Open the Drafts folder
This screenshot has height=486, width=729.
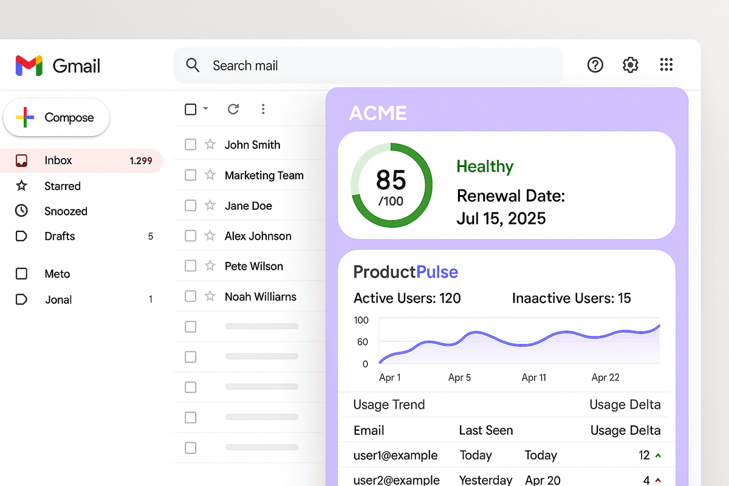click(x=60, y=236)
